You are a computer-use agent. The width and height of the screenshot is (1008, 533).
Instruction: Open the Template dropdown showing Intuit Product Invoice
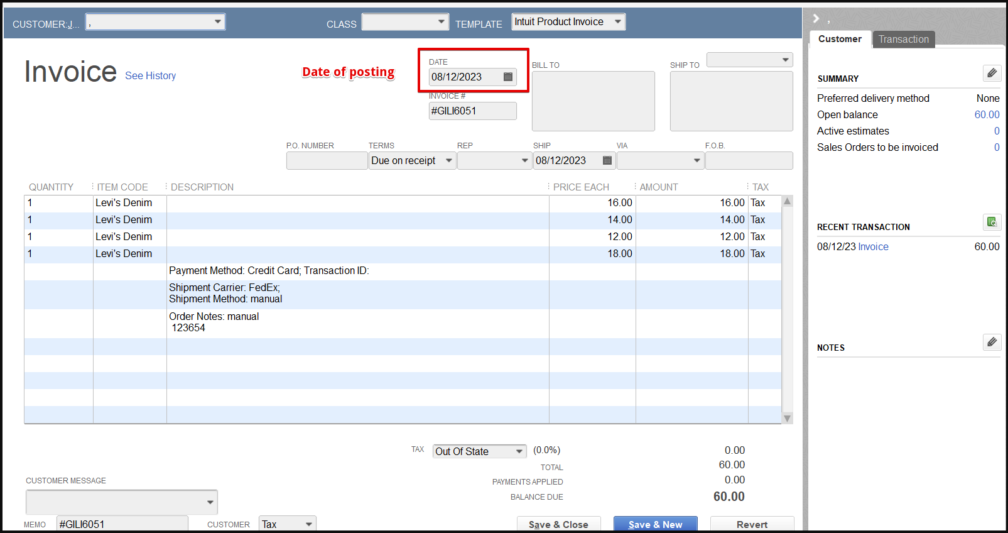tap(617, 22)
